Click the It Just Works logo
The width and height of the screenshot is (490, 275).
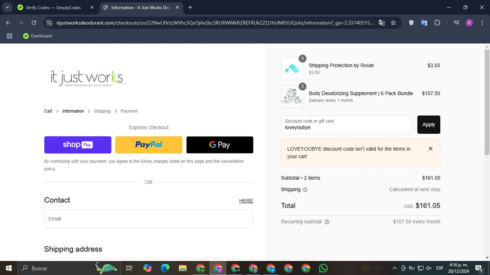pyautogui.click(x=88, y=78)
